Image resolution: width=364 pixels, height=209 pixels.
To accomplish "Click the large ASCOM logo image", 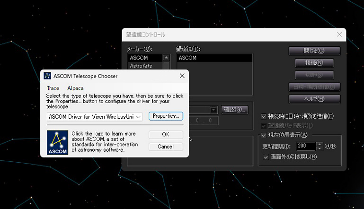I will tap(57, 142).
